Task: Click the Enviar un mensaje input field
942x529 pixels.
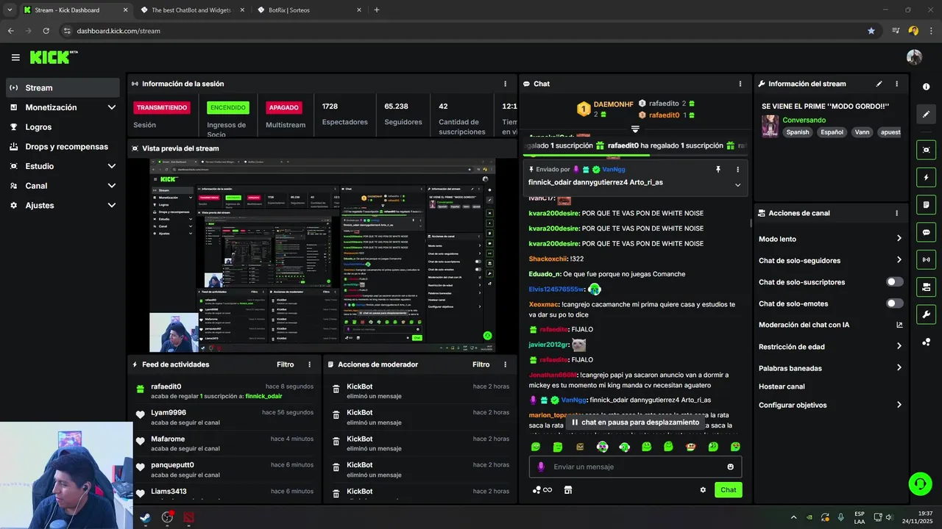Action: (x=635, y=467)
